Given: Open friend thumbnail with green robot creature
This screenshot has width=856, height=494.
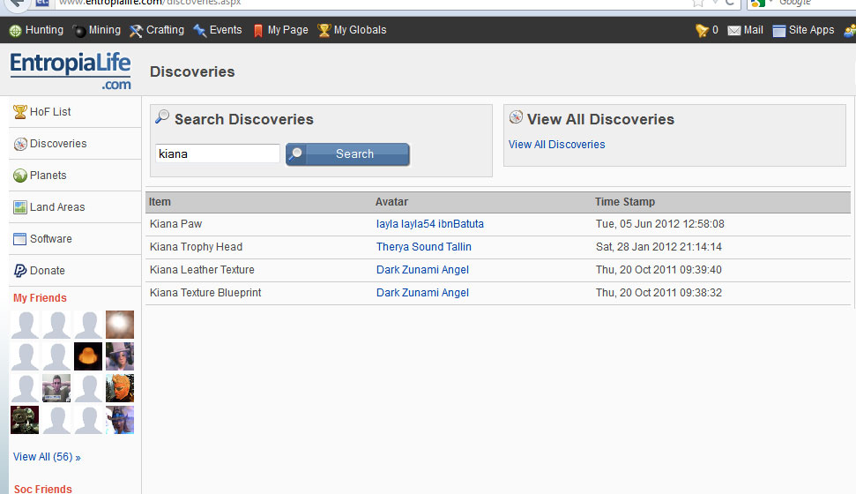Looking at the screenshot, I should tap(25, 420).
